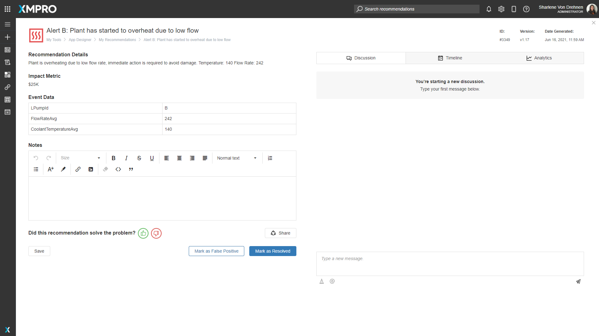Image resolution: width=599 pixels, height=336 pixels.
Task: Open the hamburger sidebar menu
Action: click(x=7, y=24)
